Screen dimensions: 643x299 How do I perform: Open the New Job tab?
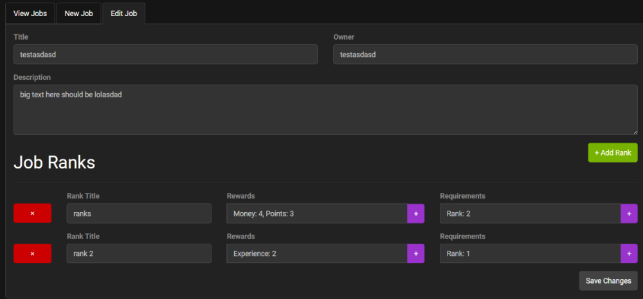[78, 14]
